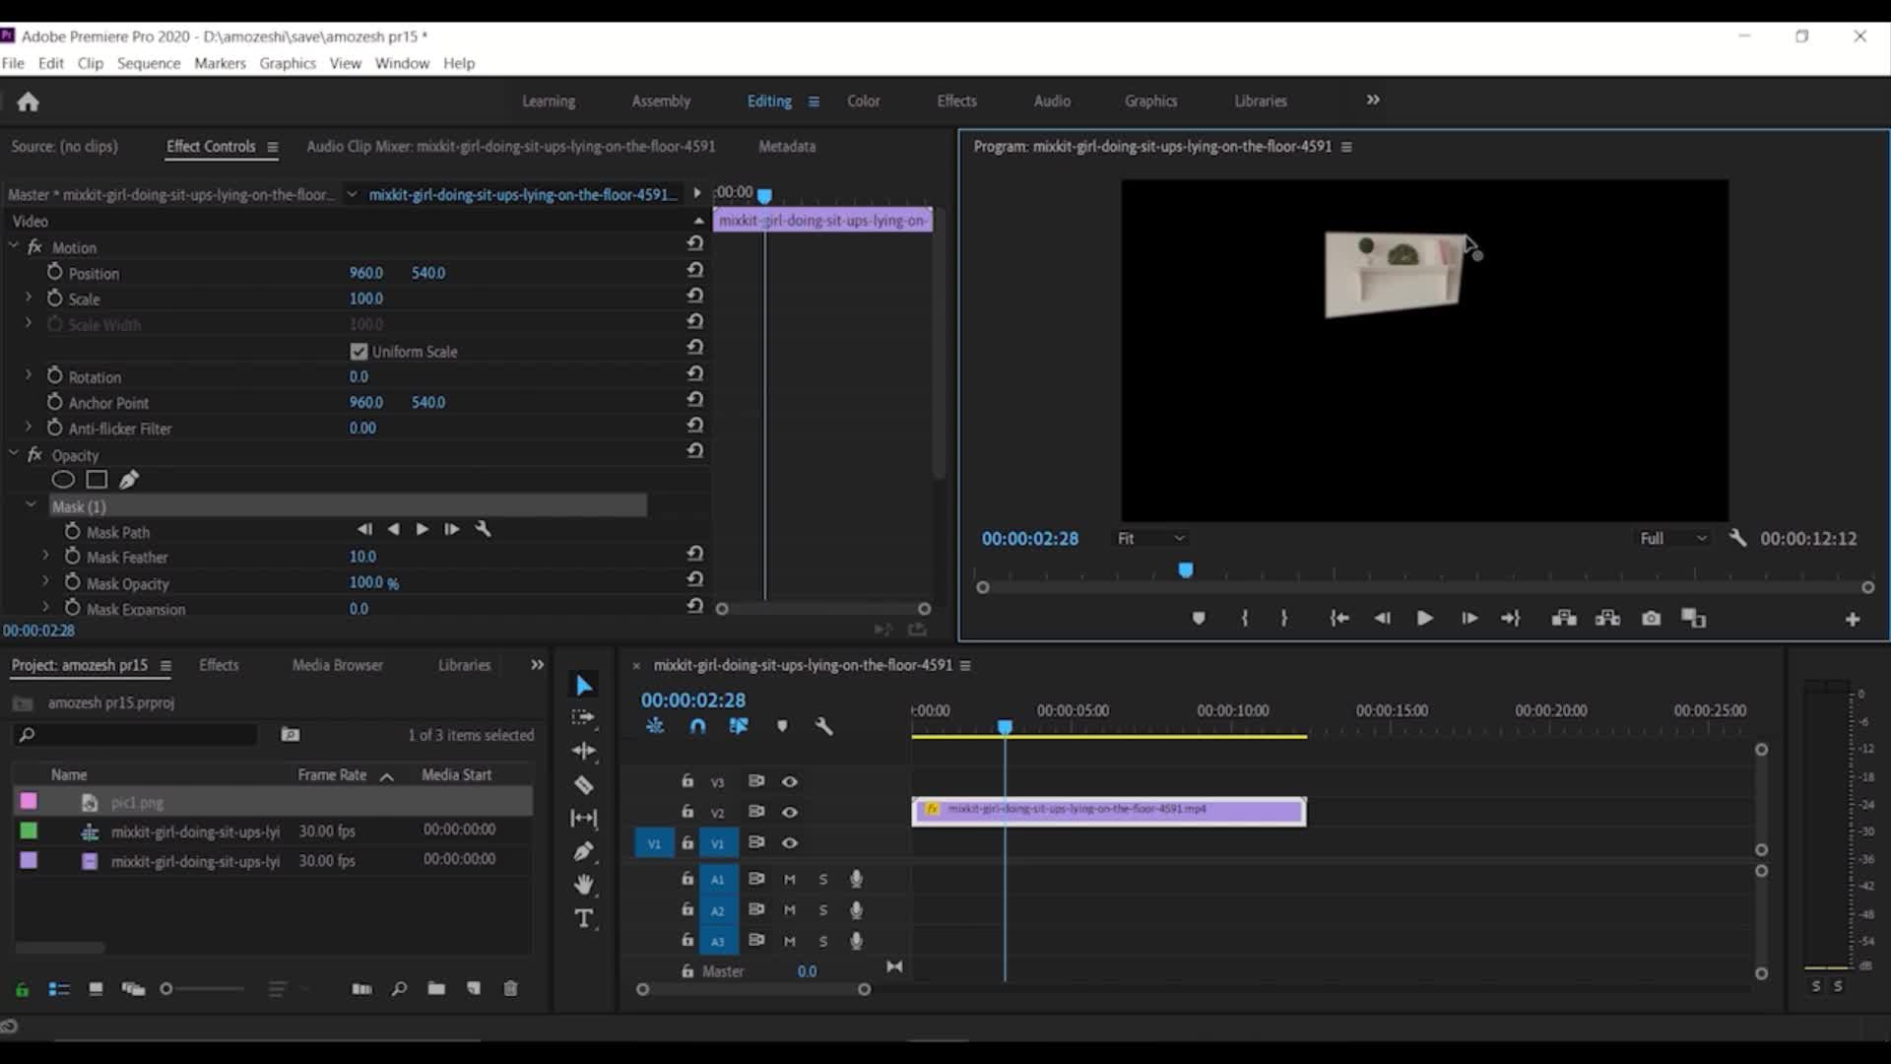Click the Home icon

(28, 101)
